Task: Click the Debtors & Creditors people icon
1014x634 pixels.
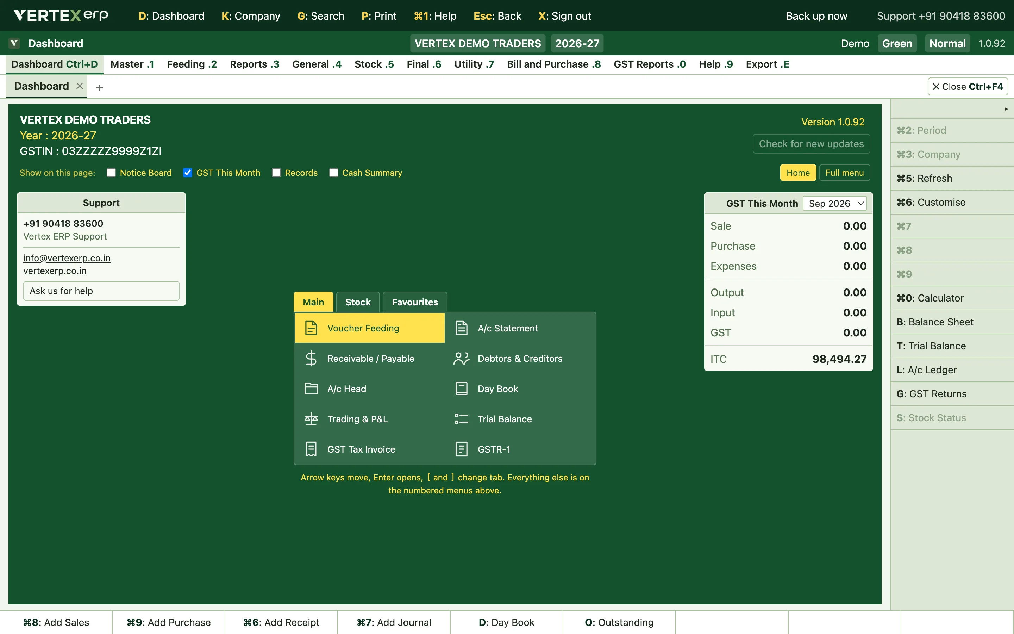Action: point(461,359)
